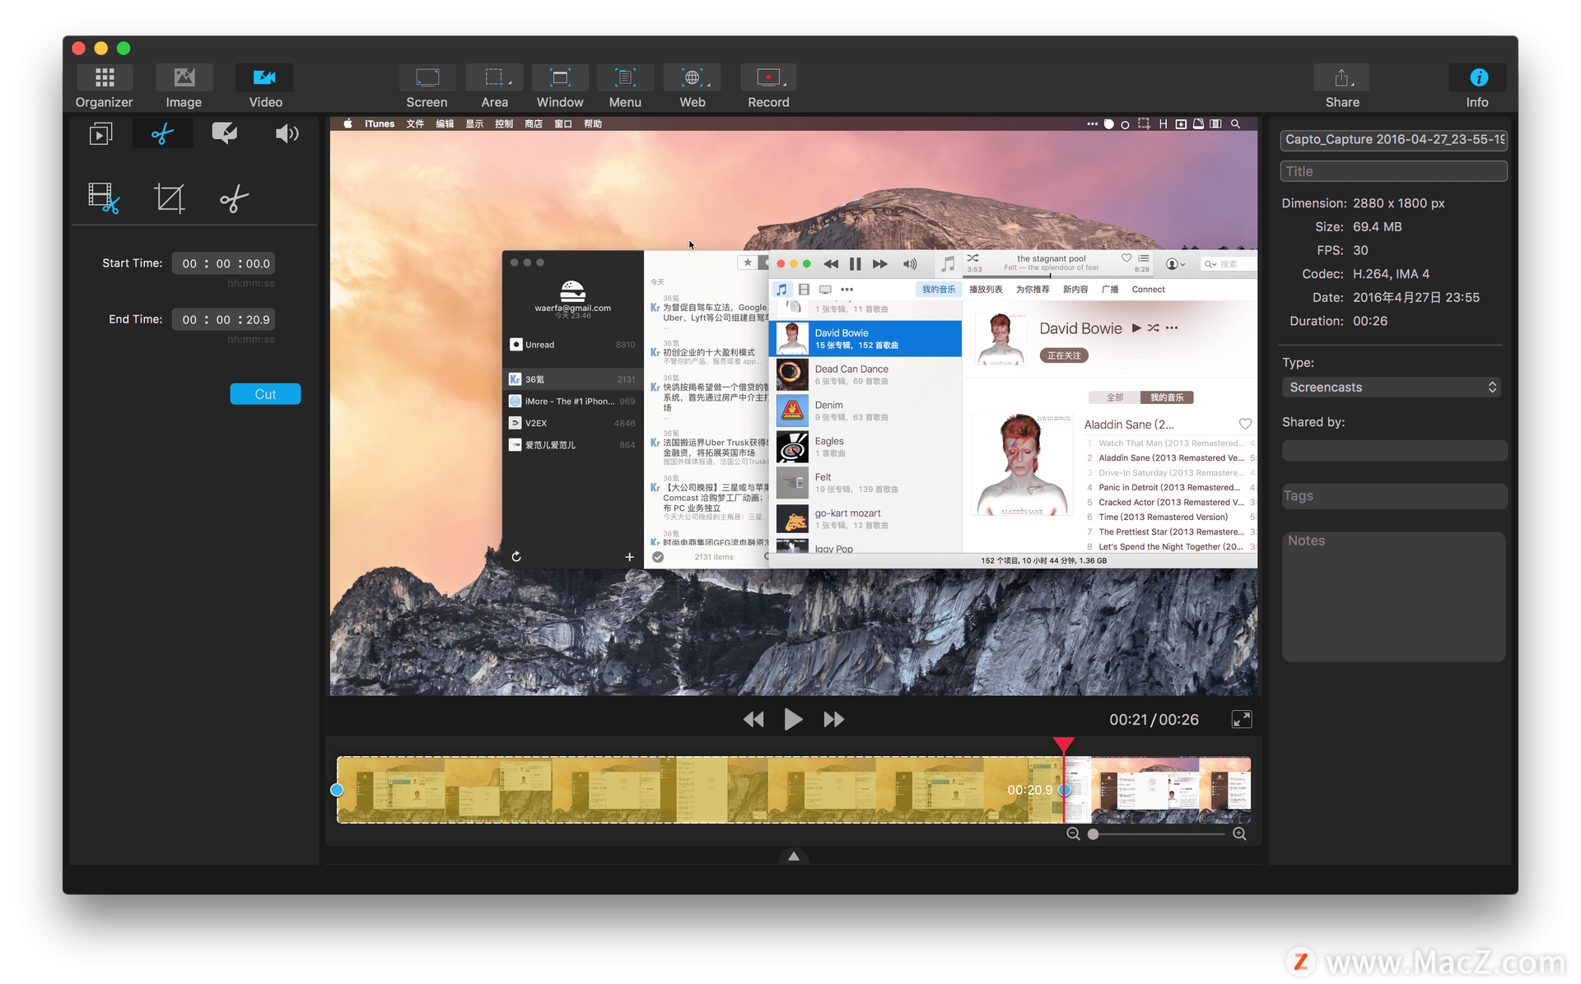Start an Area capture

coord(494,86)
